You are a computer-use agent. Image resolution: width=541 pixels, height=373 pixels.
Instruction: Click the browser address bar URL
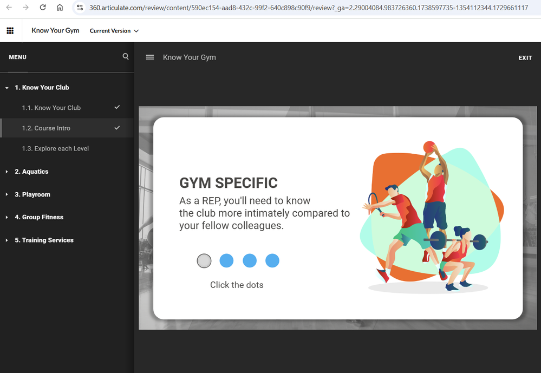coord(309,8)
